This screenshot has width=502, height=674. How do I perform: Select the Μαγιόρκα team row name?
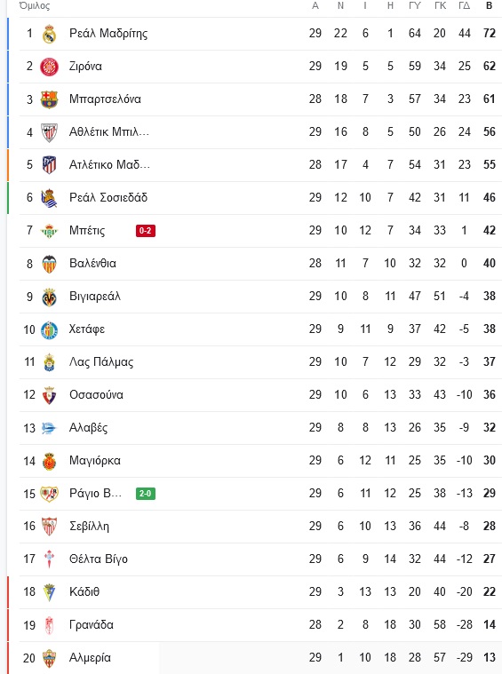tap(95, 461)
